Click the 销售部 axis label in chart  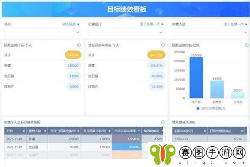pos(217,102)
